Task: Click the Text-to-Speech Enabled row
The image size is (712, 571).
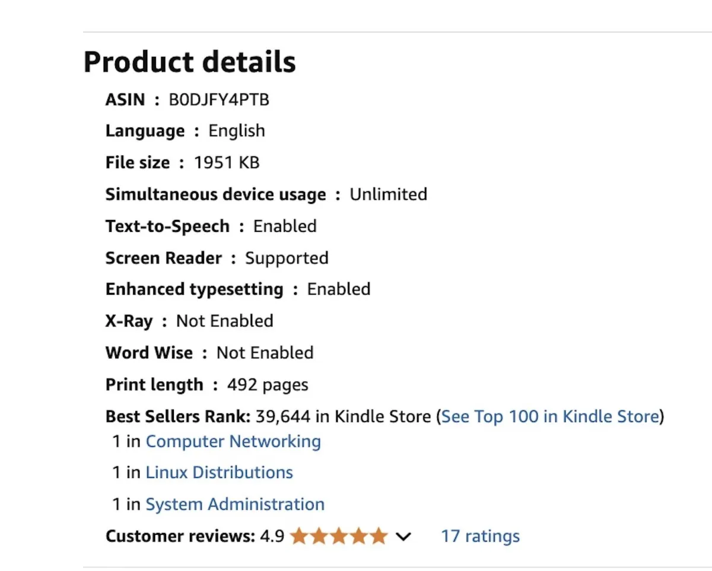Action: [x=211, y=227]
